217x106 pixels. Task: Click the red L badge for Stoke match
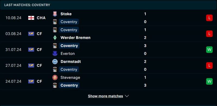point(209,18)
